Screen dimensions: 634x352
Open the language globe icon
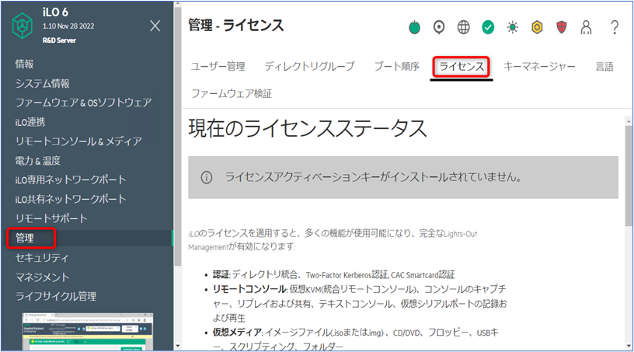463,27
